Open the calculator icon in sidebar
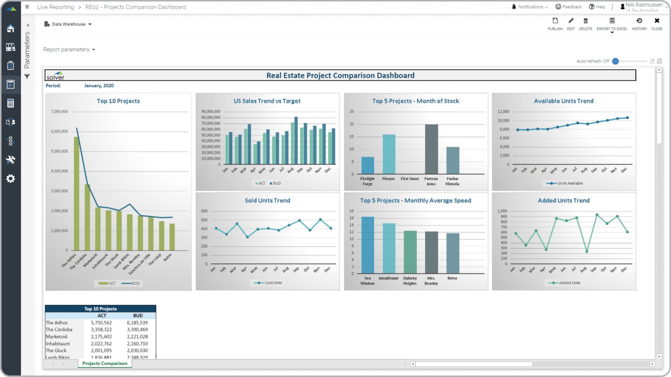The width and height of the screenshot is (671, 377). click(10, 103)
